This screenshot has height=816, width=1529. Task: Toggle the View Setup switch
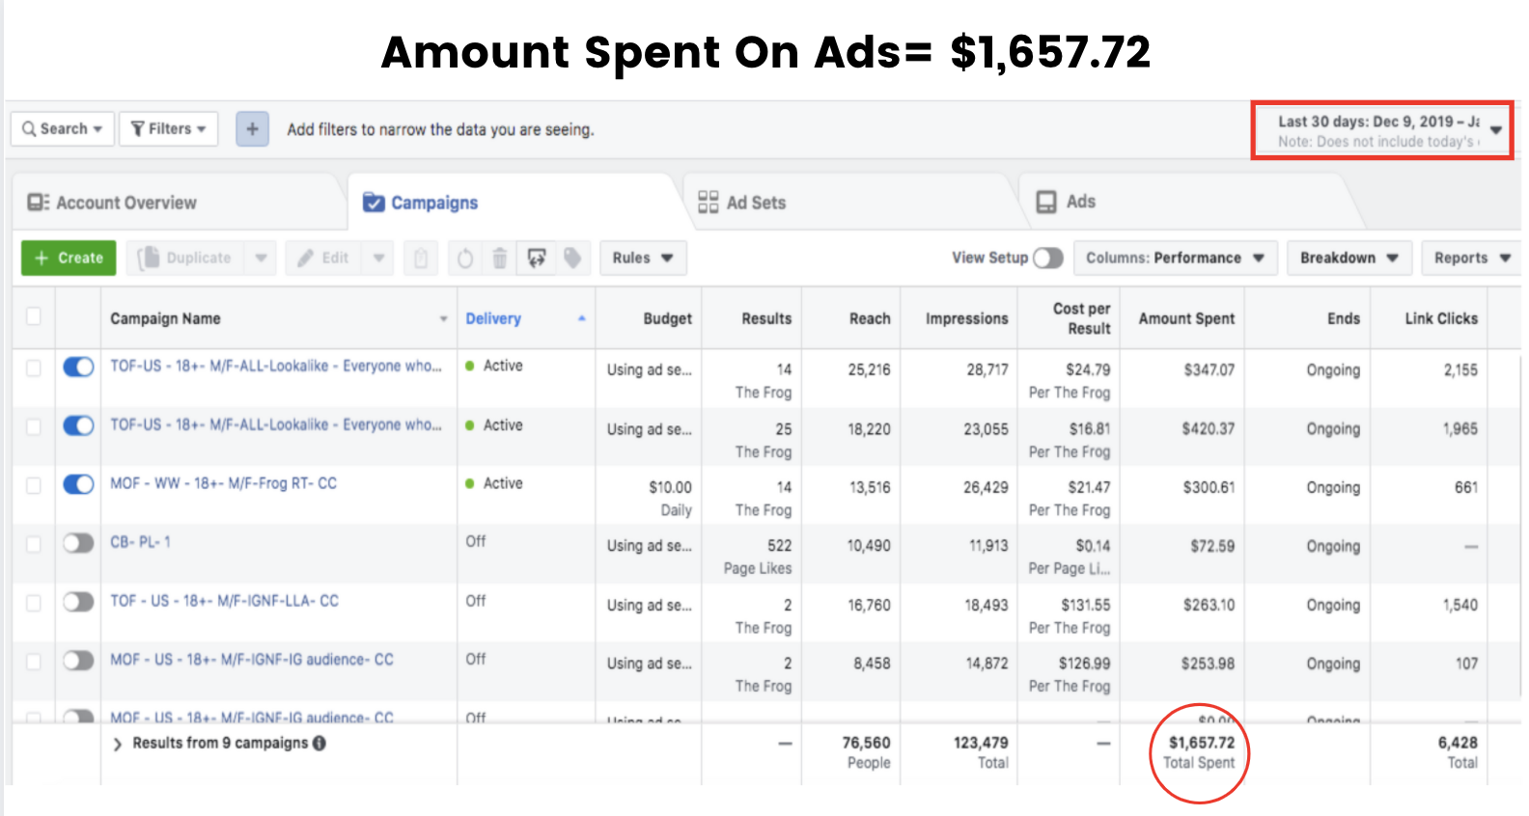(x=1047, y=258)
